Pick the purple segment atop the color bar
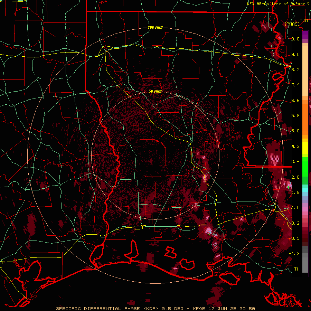The image size is (311, 311). (305, 35)
